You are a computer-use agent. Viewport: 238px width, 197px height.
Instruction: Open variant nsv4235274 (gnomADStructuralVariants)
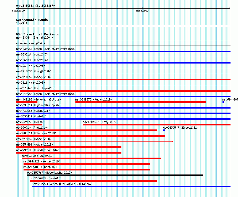(62, 184)
